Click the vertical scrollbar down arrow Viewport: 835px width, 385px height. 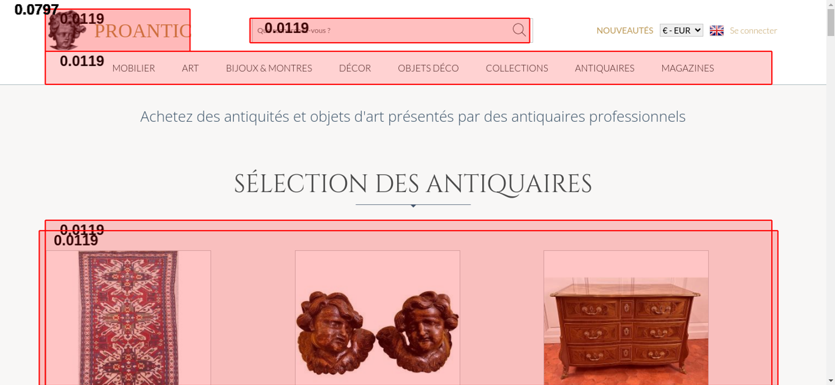click(831, 380)
